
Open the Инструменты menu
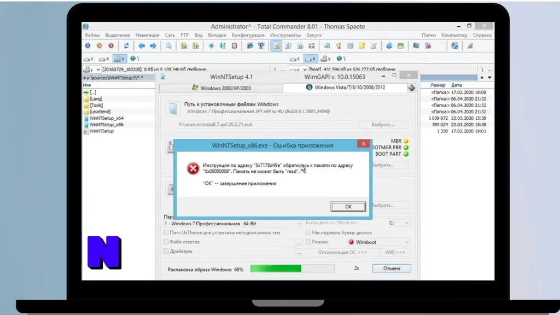pos(285,35)
